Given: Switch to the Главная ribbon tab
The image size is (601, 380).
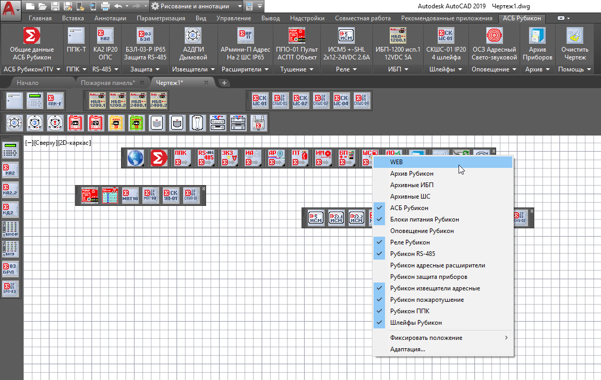Looking at the screenshot, I should pyautogui.click(x=40, y=18).
